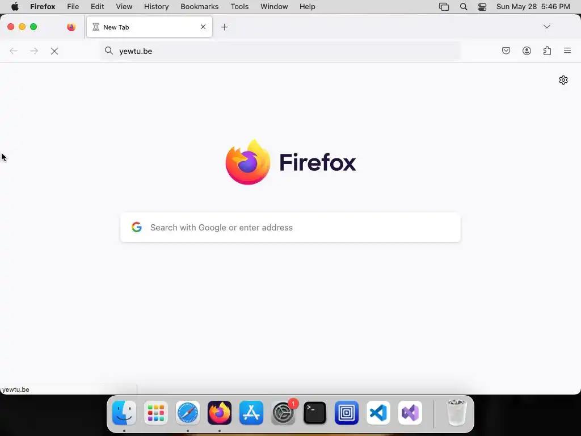Screen dimensions: 581x436
Task: Open App Store from the Dock
Action: tap(251, 413)
